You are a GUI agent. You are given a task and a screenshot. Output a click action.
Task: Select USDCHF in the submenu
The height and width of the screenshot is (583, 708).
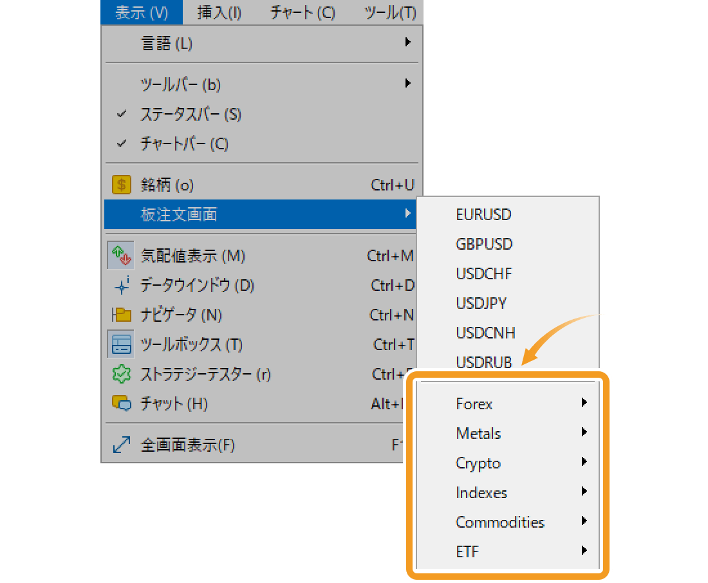[x=508, y=273]
